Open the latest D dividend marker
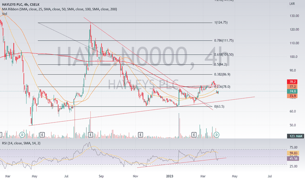The height and width of the screenshot is (180, 305). tap(217, 135)
